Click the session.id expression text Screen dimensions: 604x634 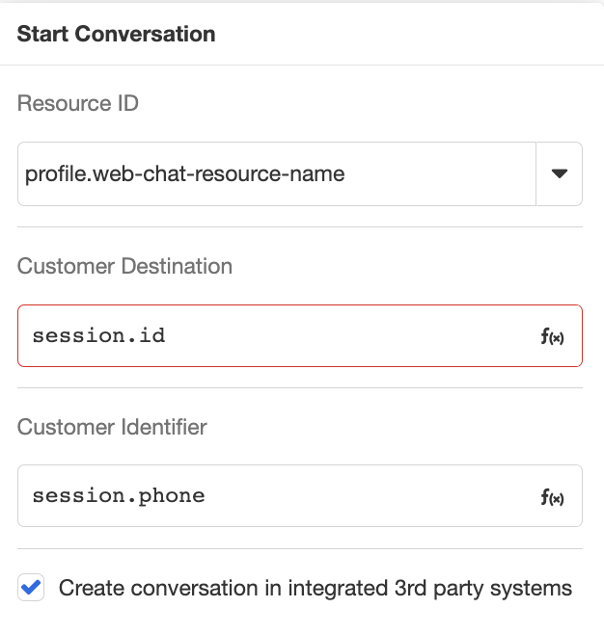pyautogui.click(x=98, y=336)
